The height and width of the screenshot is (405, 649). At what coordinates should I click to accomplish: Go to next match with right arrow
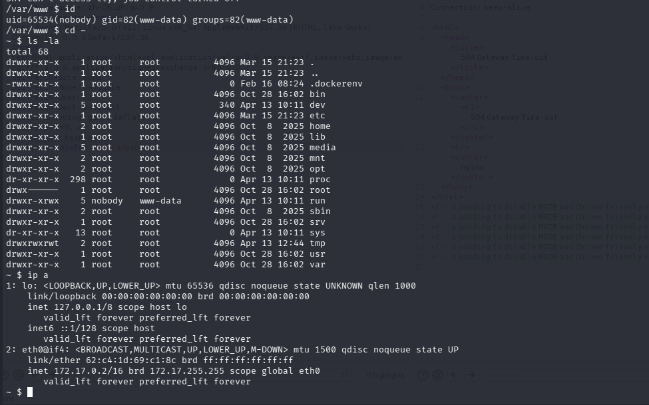pos(471,375)
